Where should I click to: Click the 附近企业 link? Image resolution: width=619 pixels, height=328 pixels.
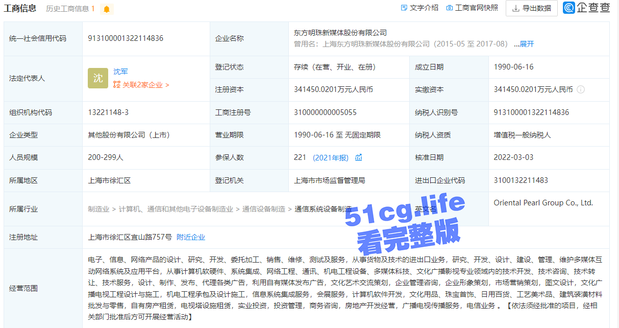(x=191, y=237)
